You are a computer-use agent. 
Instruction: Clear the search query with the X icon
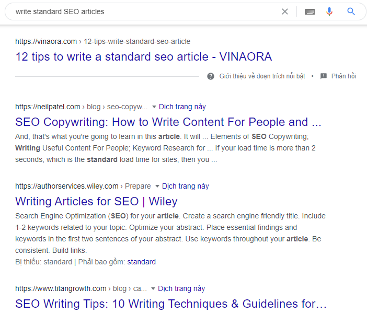(285, 11)
